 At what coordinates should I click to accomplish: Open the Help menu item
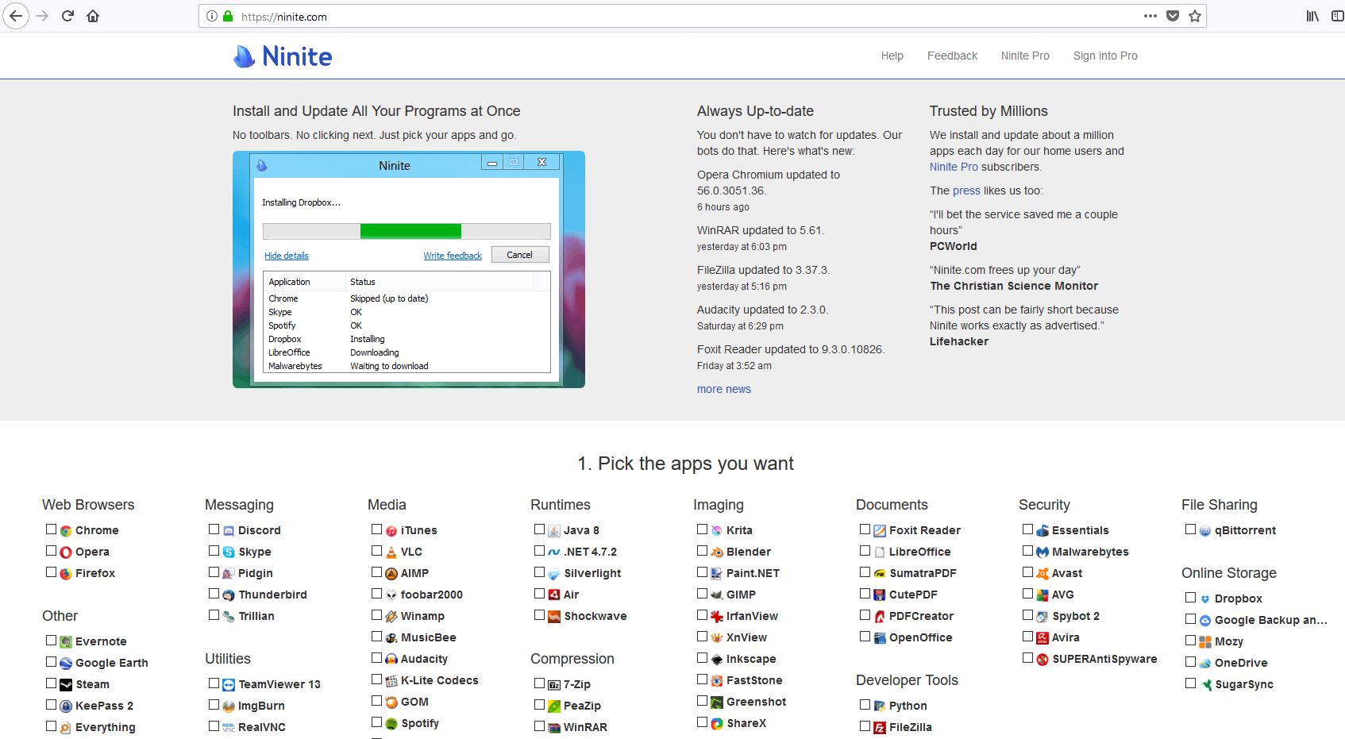click(892, 56)
